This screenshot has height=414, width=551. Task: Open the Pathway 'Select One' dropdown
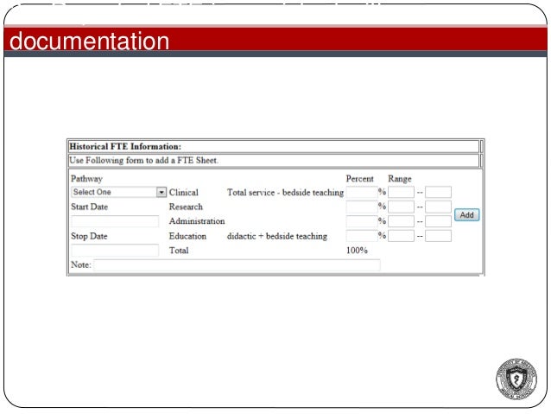[x=112, y=193]
